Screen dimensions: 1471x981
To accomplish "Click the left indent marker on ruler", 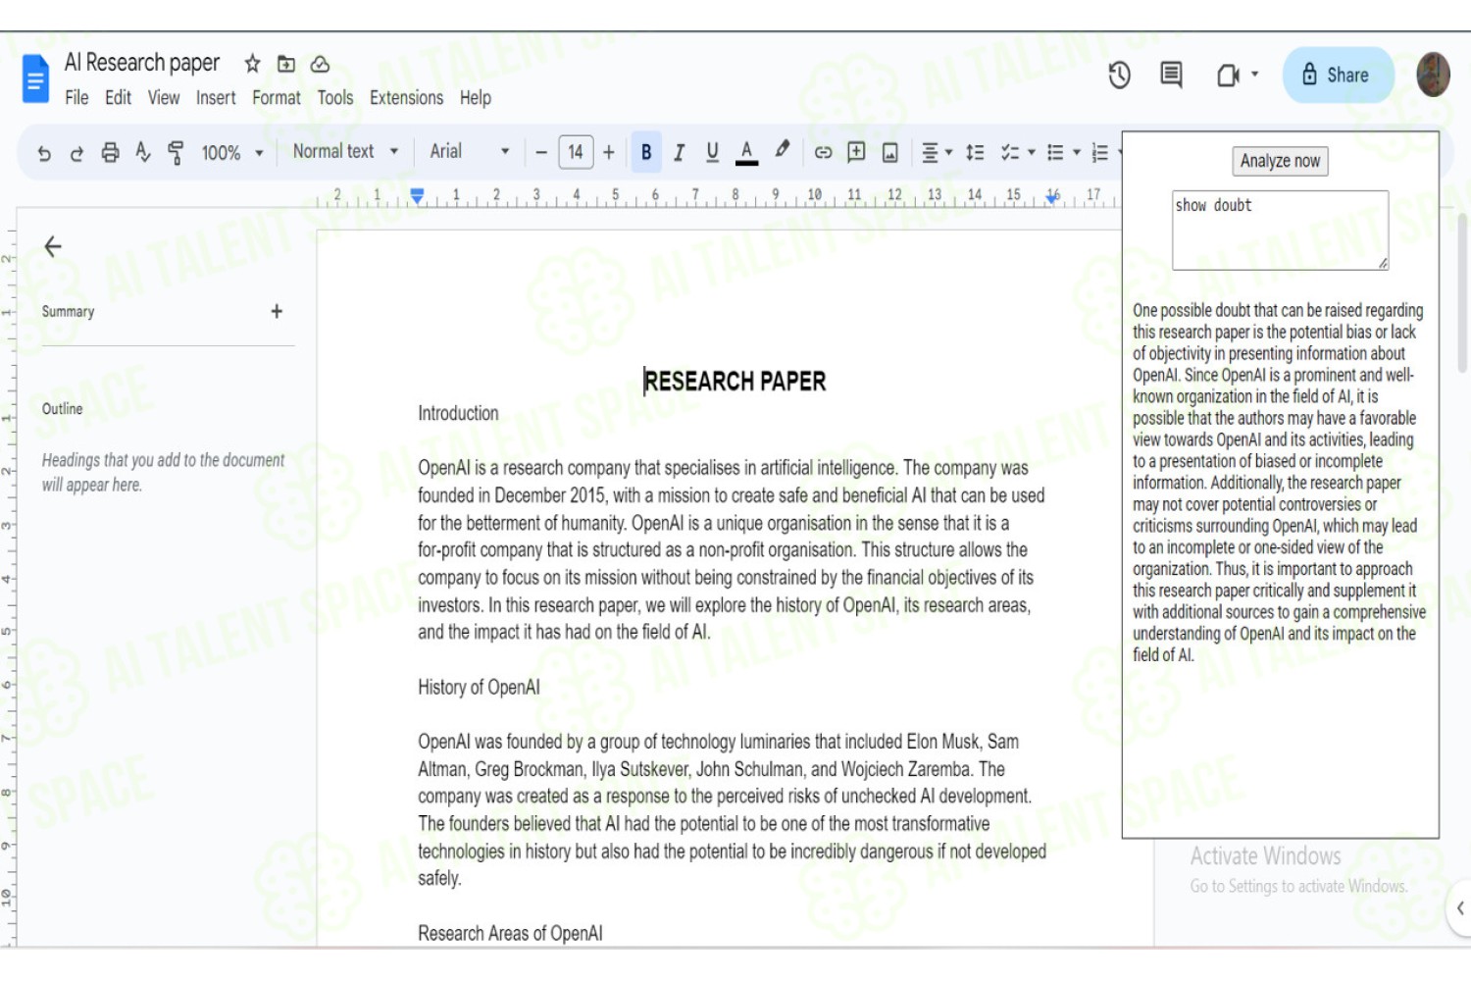I will click(417, 196).
